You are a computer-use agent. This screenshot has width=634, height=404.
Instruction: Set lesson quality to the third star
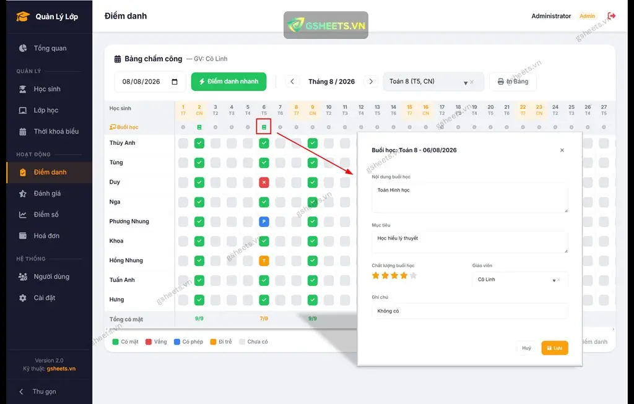coord(394,275)
